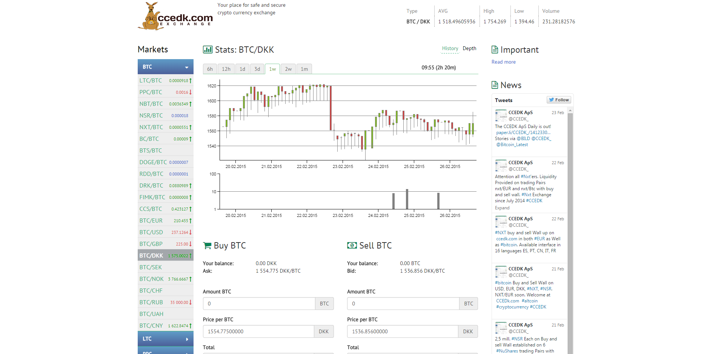Switch to the Depth view
Viewport: 704px width, 354px height.
pos(469,49)
